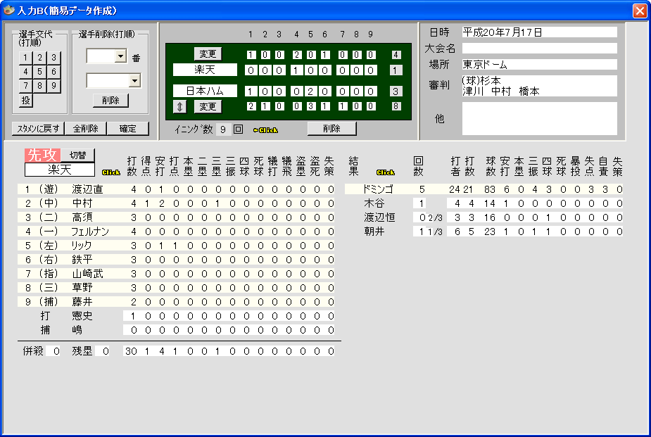Click 削除 in the 選手削除 panel

click(110, 101)
